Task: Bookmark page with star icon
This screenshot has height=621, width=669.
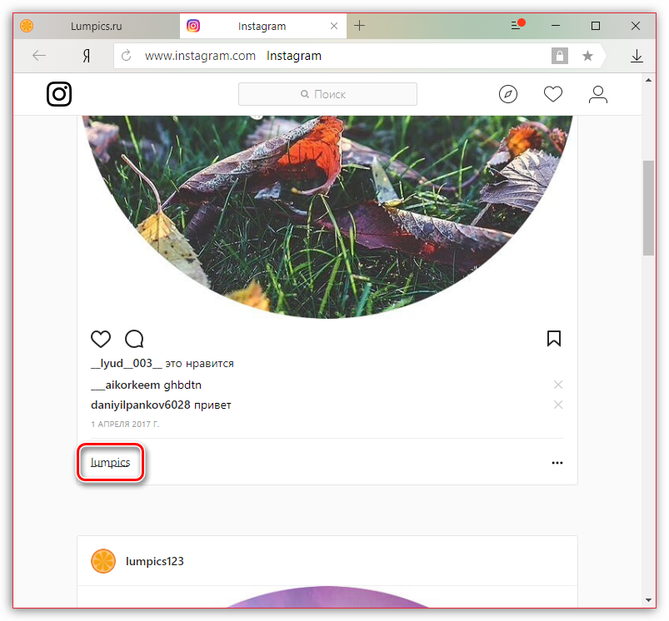Action: coord(587,56)
